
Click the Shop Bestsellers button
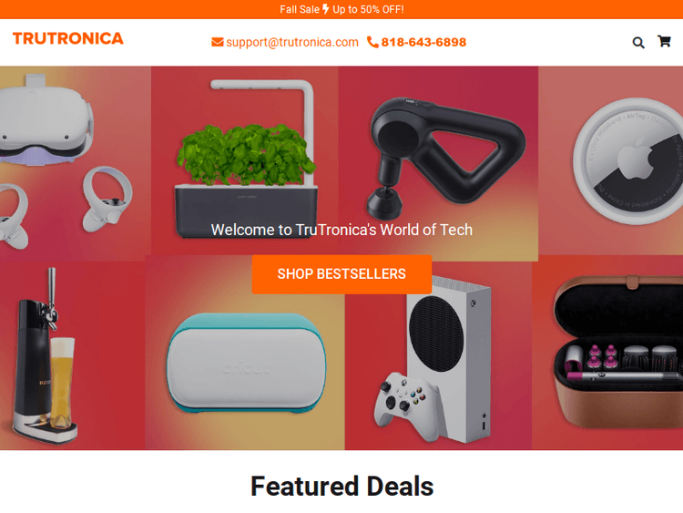(x=341, y=274)
